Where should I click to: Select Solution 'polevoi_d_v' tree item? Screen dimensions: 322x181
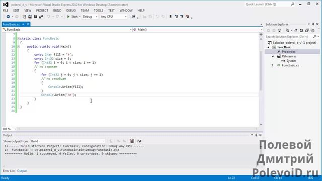pyautogui.click(x=294, y=43)
